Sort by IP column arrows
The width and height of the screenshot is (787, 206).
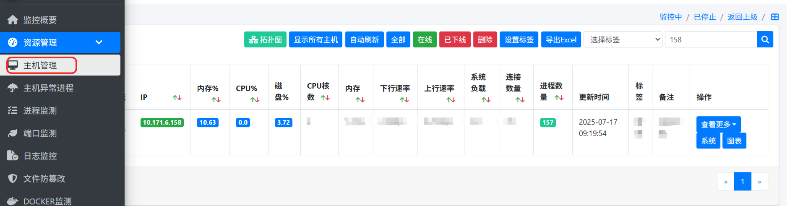(x=177, y=97)
